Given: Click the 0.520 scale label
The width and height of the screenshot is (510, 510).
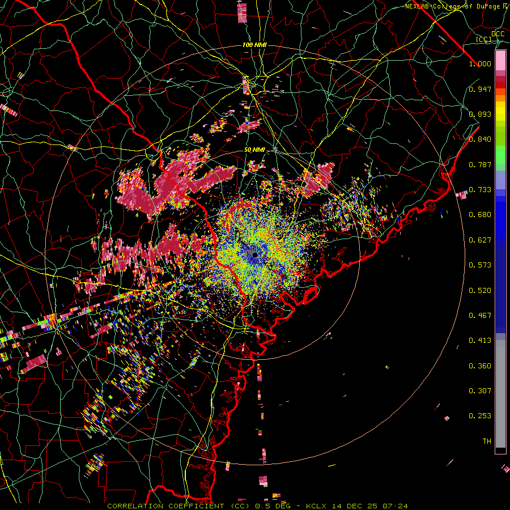Looking at the screenshot, I should 480,291.
